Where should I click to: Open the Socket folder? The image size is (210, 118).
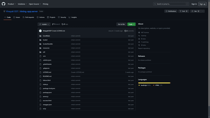tap(45, 40)
